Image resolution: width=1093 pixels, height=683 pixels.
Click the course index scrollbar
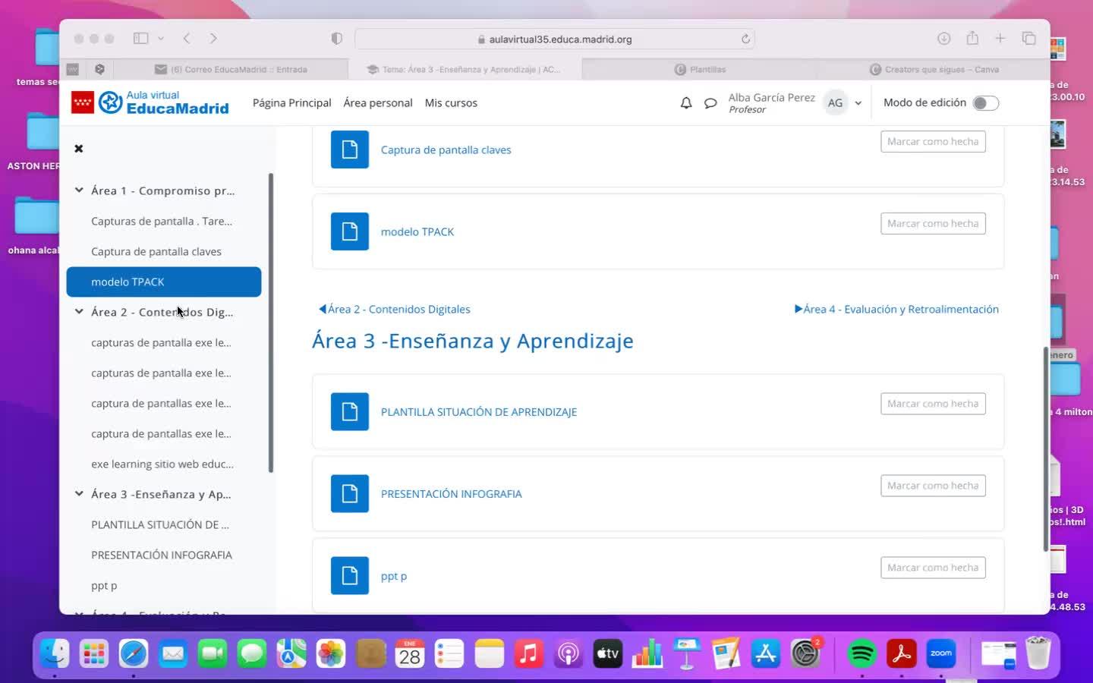271,323
